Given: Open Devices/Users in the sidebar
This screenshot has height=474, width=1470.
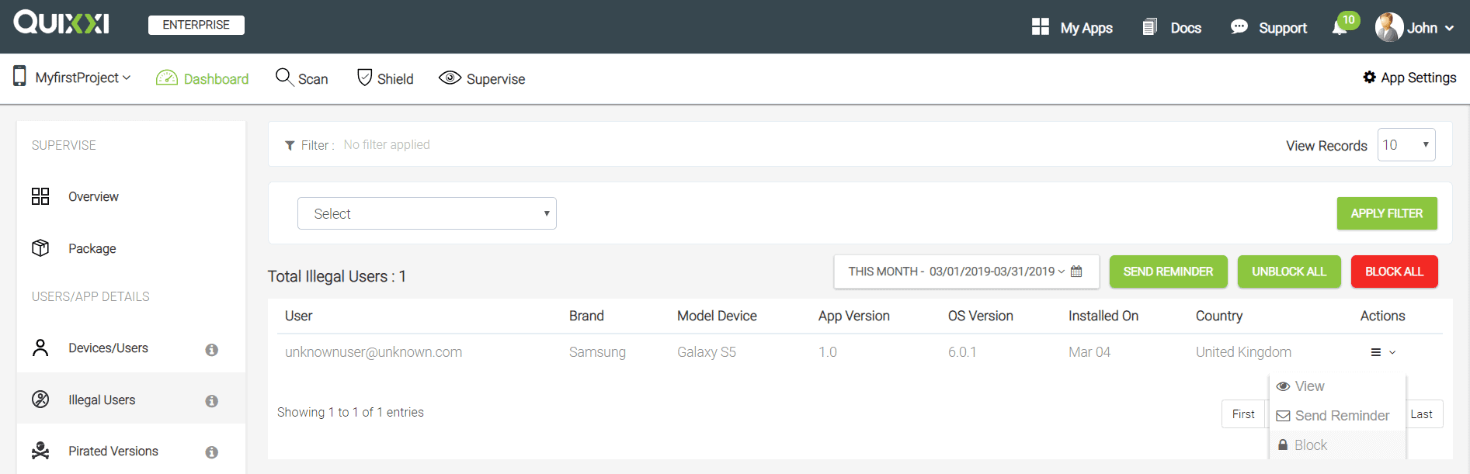Looking at the screenshot, I should click(x=109, y=348).
